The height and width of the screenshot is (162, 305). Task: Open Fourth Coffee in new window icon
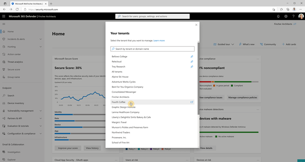[x=191, y=102]
